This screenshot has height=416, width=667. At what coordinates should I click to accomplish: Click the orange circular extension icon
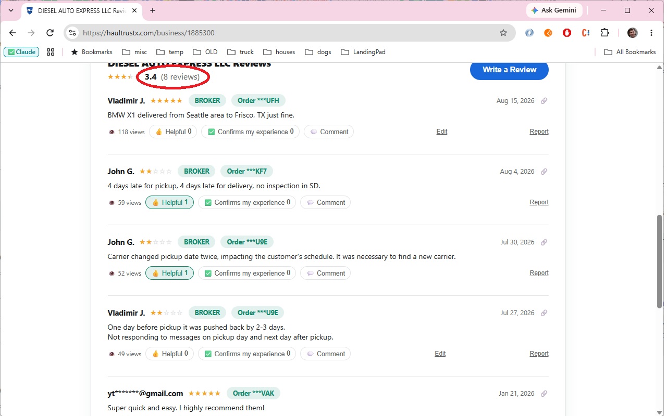click(x=548, y=33)
